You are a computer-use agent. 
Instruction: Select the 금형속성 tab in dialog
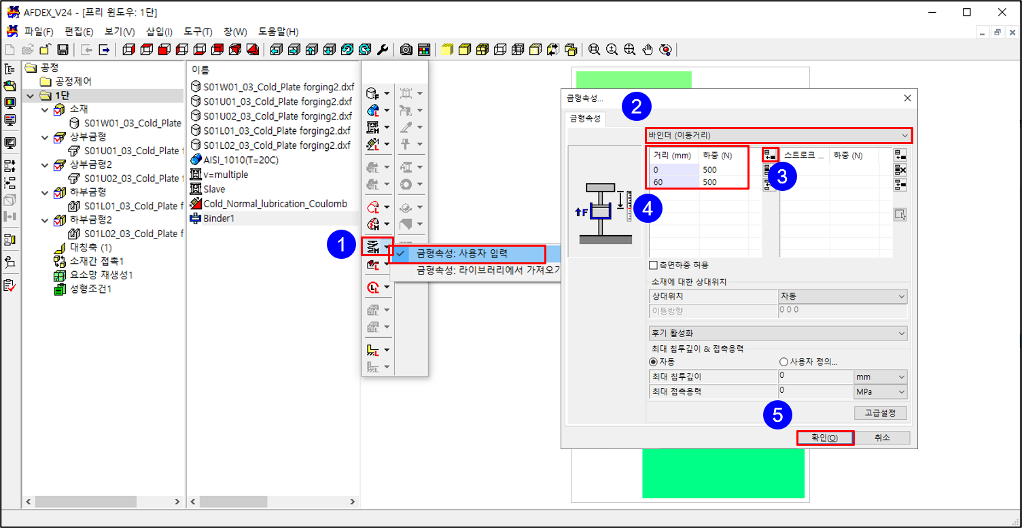586,118
